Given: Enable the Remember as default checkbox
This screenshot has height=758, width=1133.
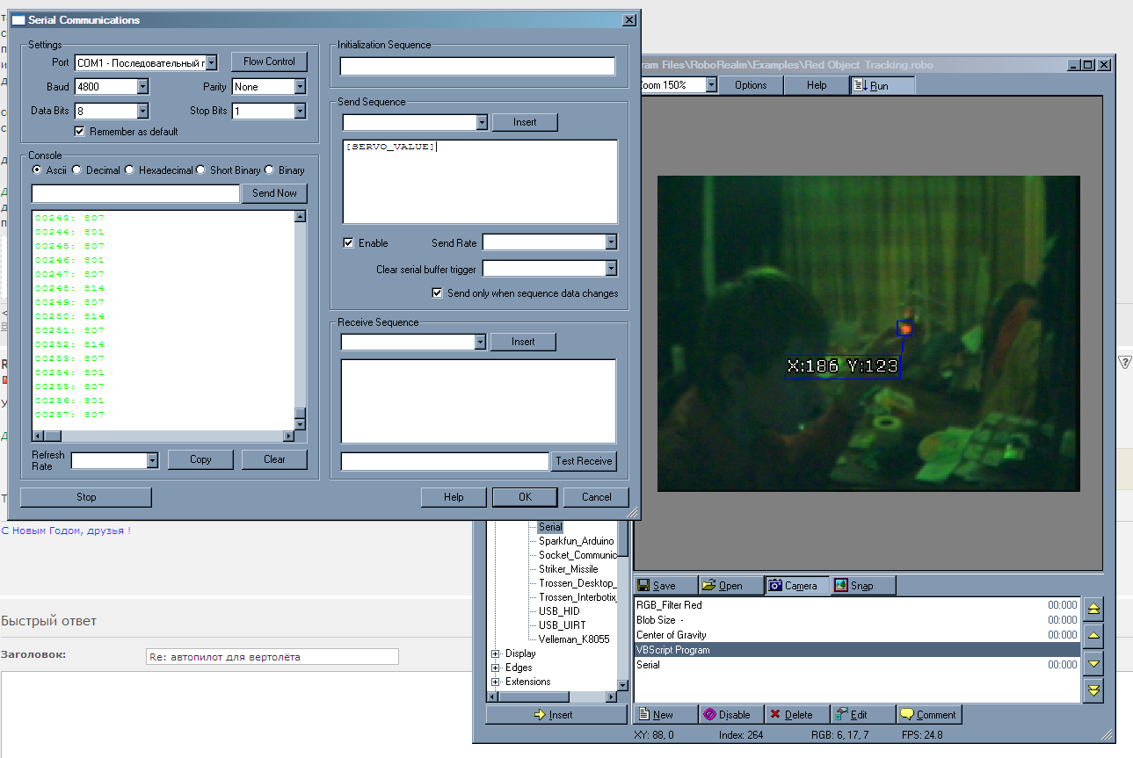Looking at the screenshot, I should coord(80,132).
